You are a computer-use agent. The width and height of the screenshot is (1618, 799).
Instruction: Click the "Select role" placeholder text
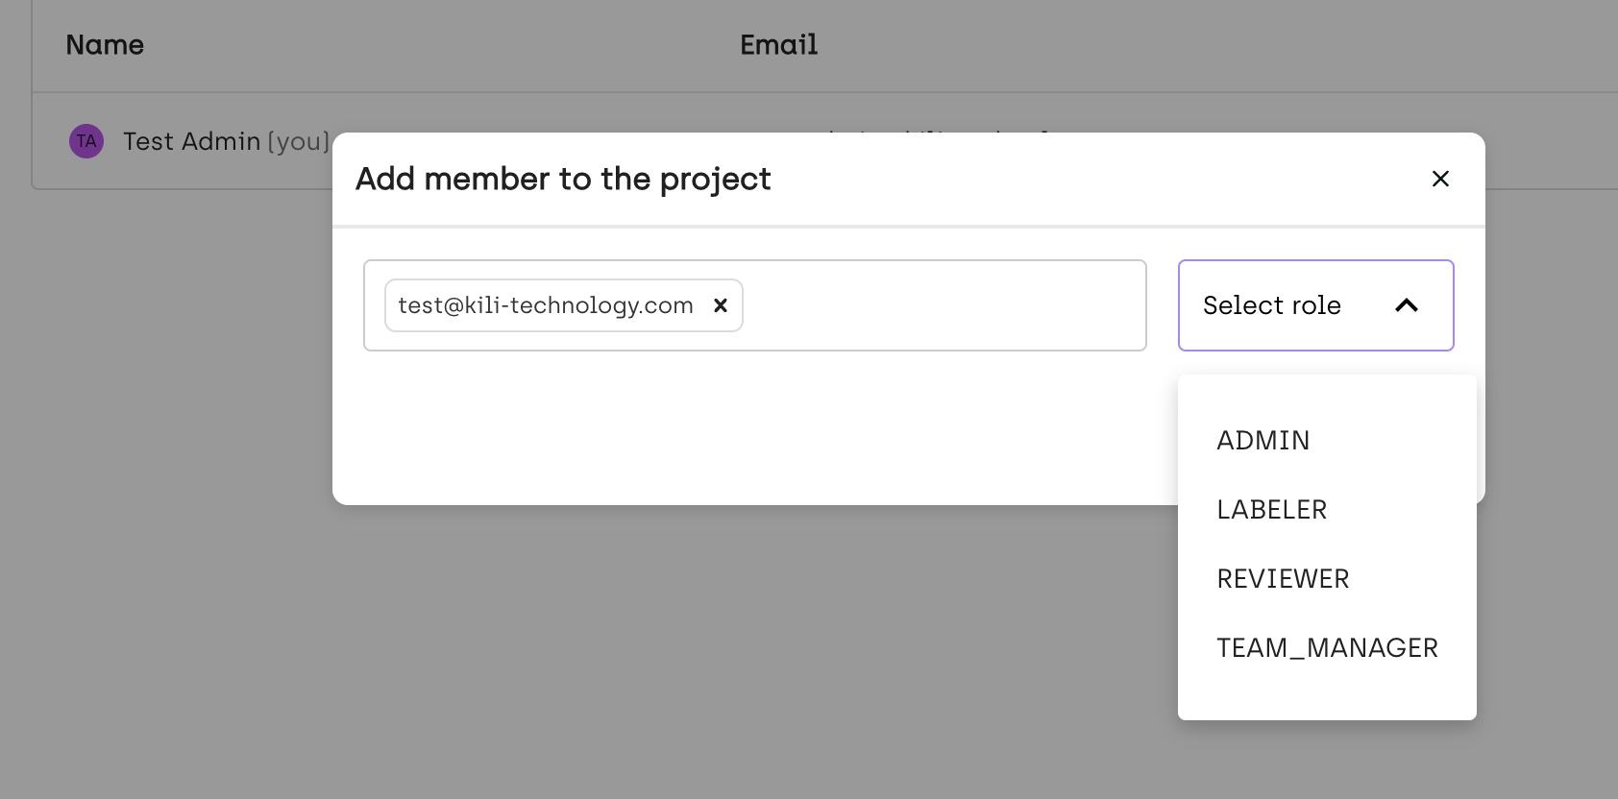click(x=1272, y=305)
